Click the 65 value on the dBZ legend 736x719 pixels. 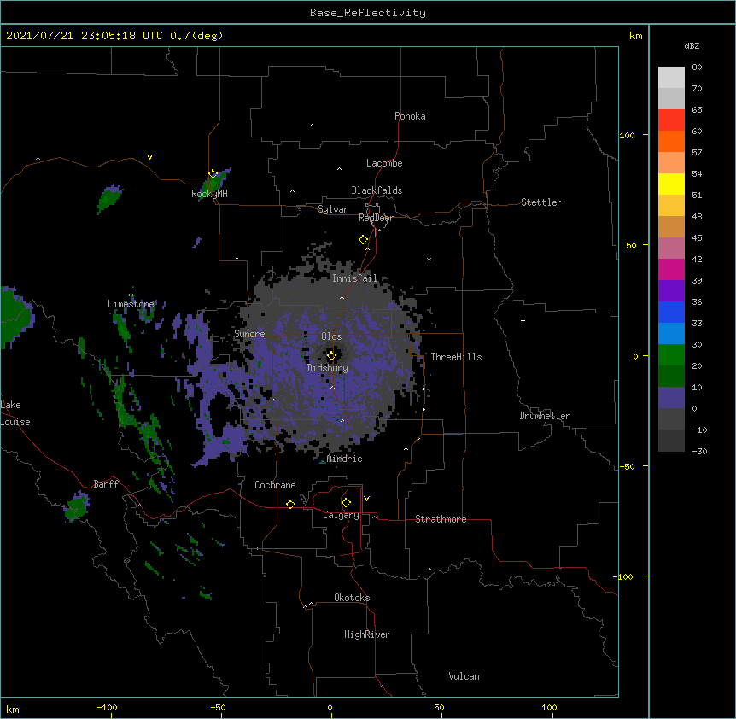[697, 110]
